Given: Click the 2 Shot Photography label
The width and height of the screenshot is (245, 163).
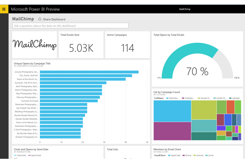Looking at the screenshot, I should pos(26,130).
